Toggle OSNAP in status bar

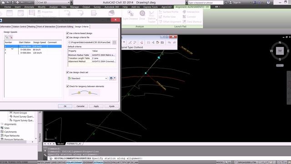pos(78,162)
